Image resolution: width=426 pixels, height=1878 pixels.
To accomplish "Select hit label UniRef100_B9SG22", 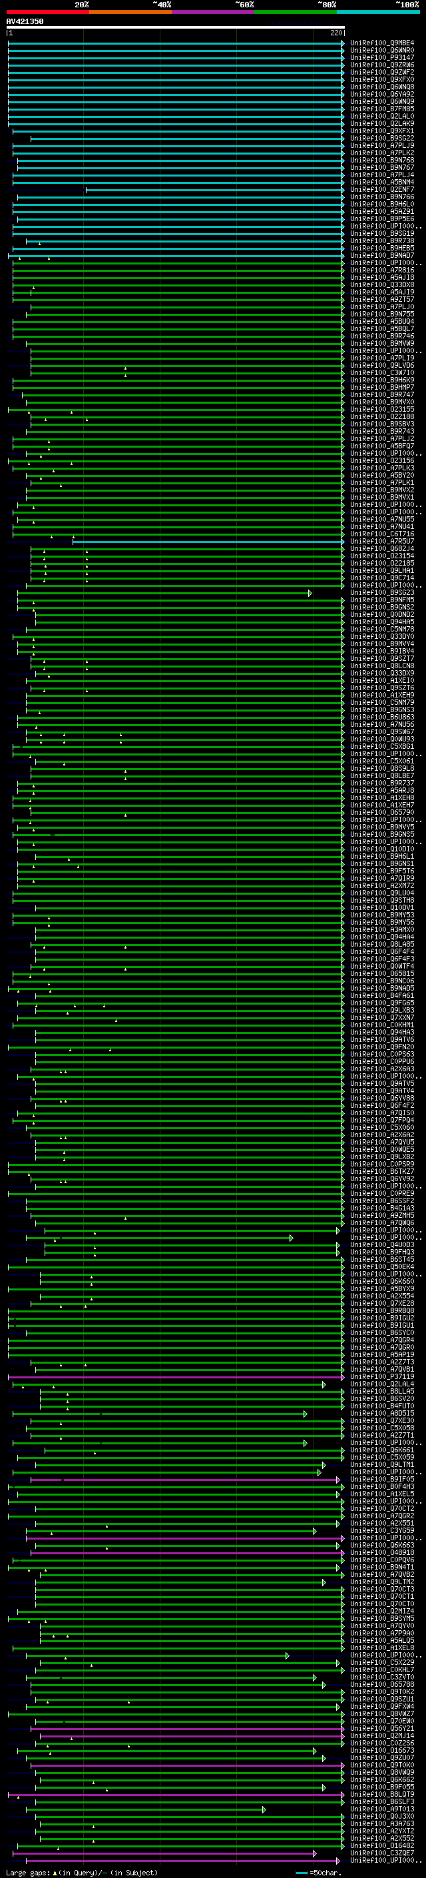I will (x=382, y=139).
